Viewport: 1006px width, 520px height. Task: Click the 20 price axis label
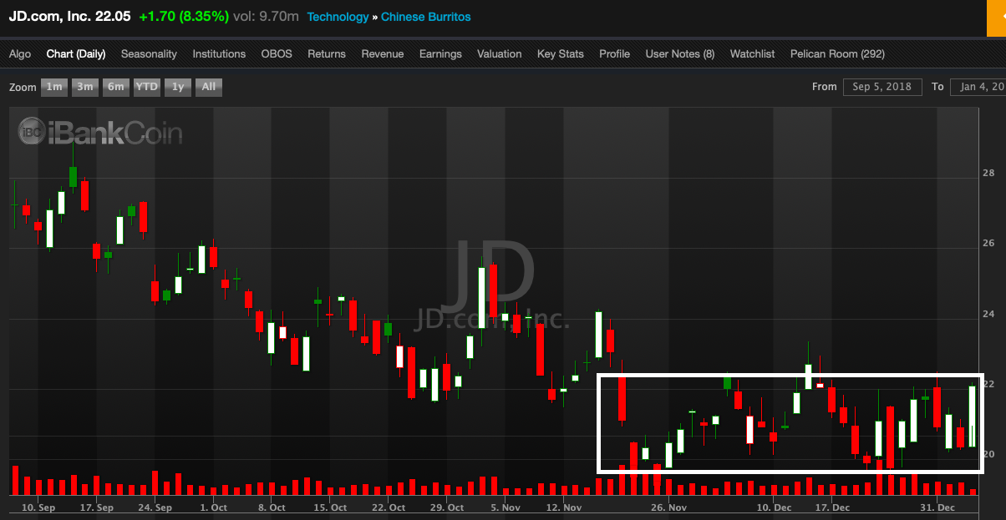pyautogui.click(x=988, y=454)
